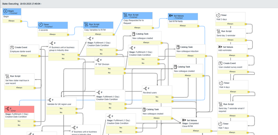Click the Always row of 'Wait 4 days' timer

click(x=233, y=92)
